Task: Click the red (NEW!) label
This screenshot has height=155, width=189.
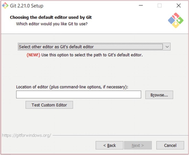Action: coord(33,55)
